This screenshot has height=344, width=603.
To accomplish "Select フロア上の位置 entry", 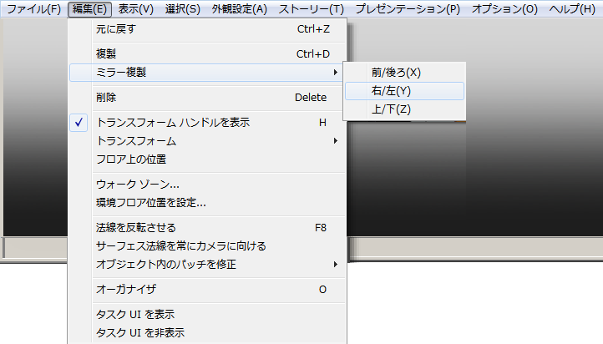I will [208, 159].
